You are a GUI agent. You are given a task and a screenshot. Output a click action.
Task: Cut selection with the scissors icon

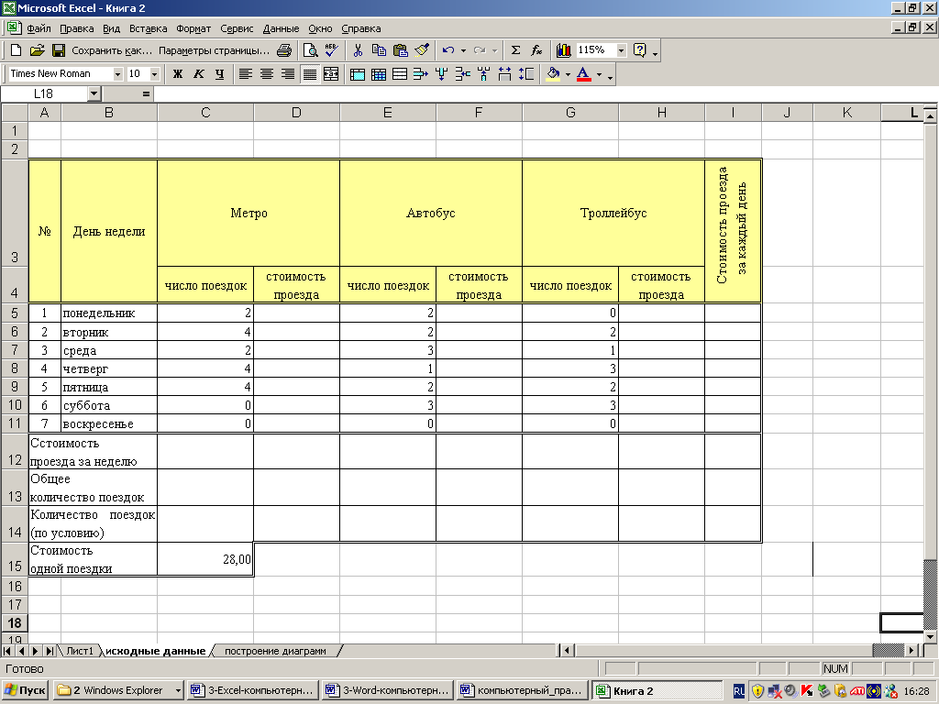pyautogui.click(x=359, y=50)
